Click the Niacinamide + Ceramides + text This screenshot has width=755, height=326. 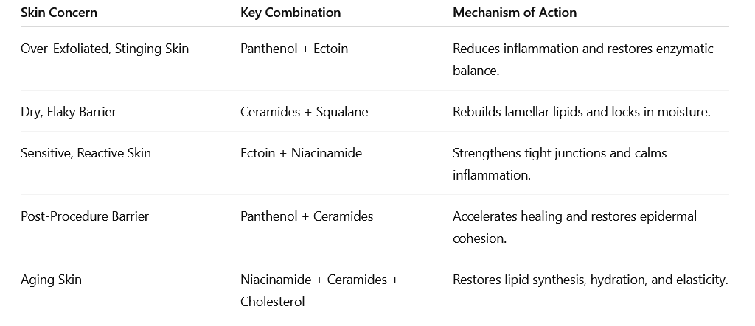coord(319,280)
